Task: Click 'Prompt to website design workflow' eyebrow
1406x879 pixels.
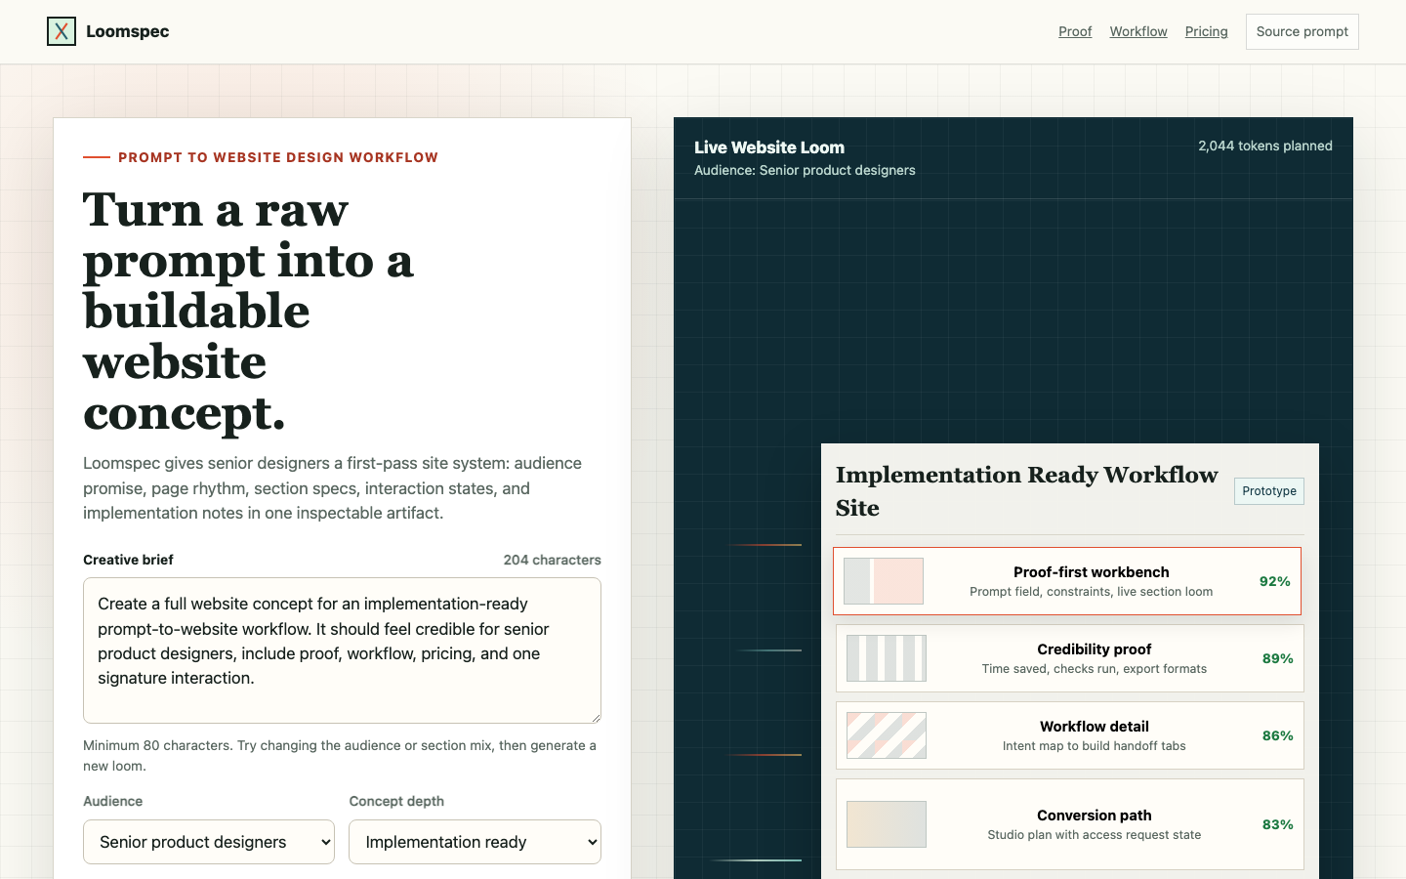Action: 278,157
